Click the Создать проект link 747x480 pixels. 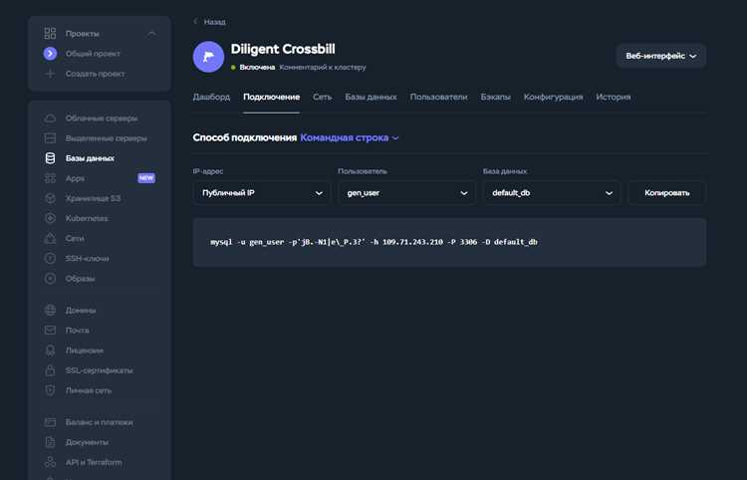point(96,74)
